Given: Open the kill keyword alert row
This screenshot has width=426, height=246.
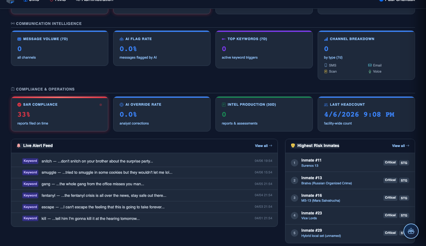Looking at the screenshot, I should click(144, 218).
